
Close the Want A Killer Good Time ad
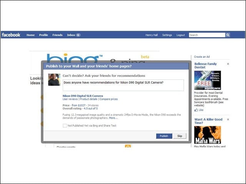tap(228, 119)
